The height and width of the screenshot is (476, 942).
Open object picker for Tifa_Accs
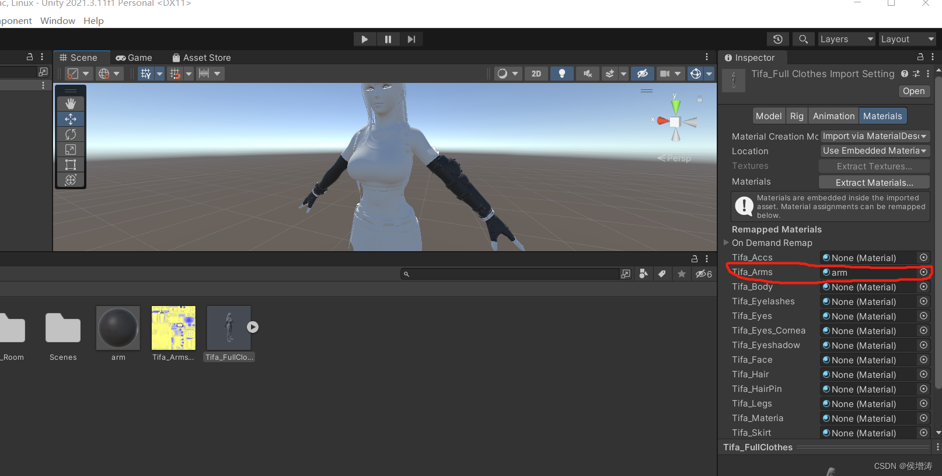click(x=923, y=258)
